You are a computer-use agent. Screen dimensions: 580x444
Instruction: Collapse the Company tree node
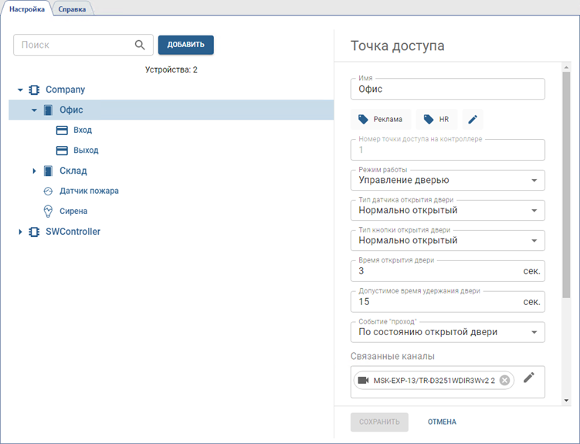pyautogui.click(x=21, y=90)
